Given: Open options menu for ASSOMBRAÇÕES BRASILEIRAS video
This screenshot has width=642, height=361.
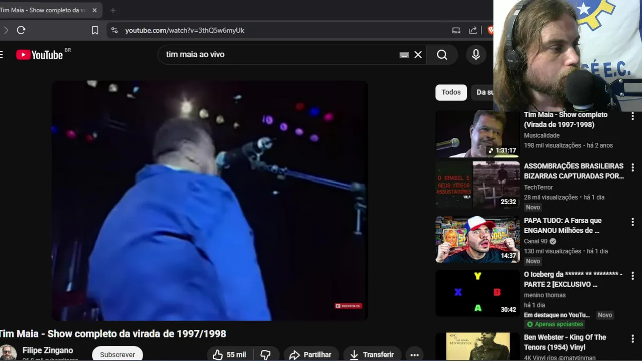Looking at the screenshot, I should (x=632, y=168).
